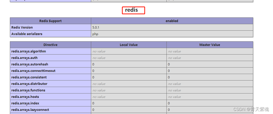Click local value of redis.arrays.auth
Viewport: 273px width, 114px height.
[99, 58]
